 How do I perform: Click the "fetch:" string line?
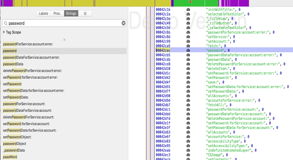coord(213,46)
